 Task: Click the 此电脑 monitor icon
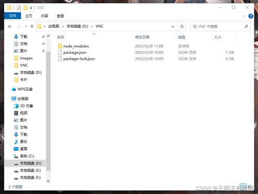(13, 99)
